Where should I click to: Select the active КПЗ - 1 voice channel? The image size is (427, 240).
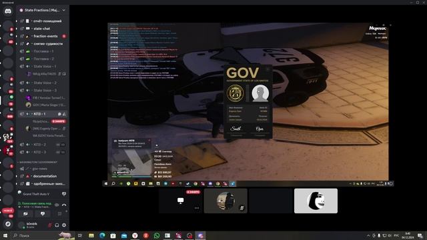pos(43,114)
